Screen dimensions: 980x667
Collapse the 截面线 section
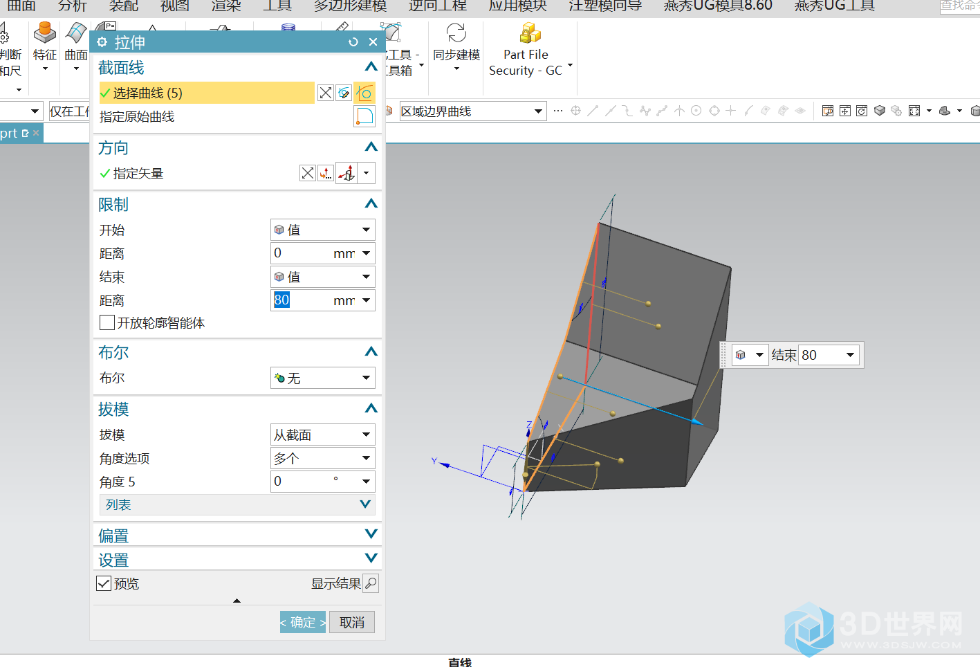point(371,67)
